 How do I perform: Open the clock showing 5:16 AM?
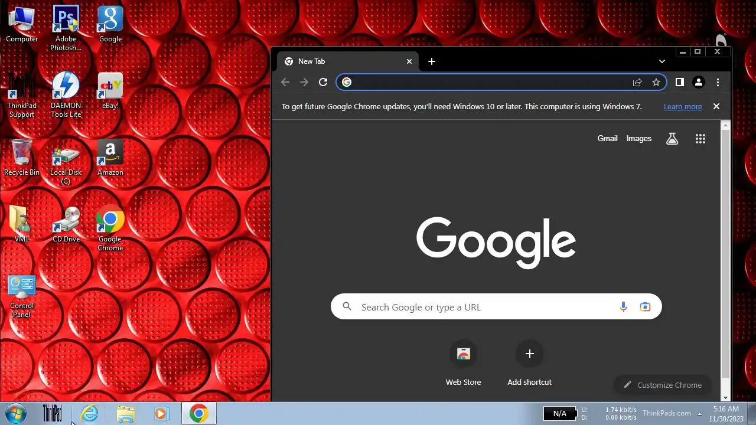(726, 414)
